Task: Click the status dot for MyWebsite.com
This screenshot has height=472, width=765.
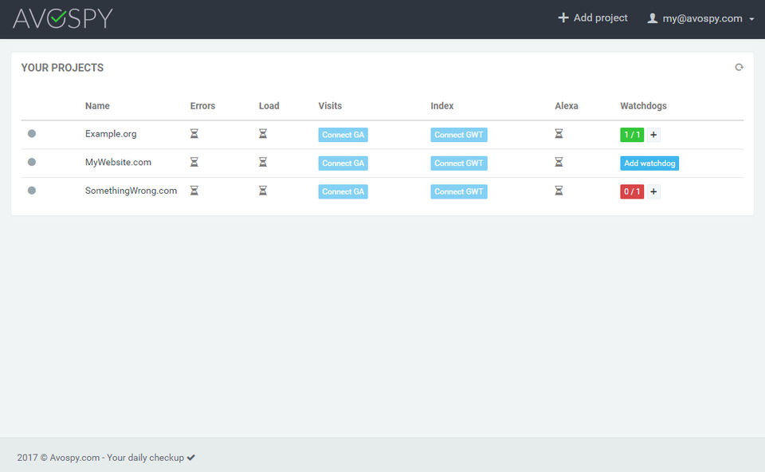Action: pyautogui.click(x=32, y=162)
